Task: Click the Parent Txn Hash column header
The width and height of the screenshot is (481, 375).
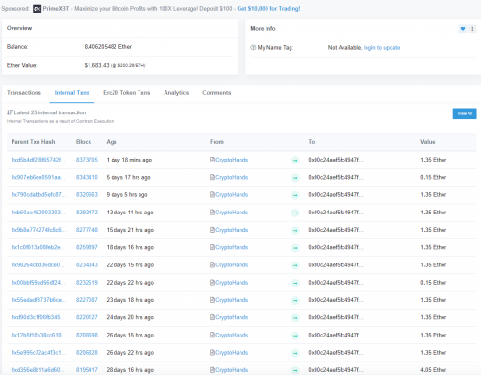Action: pos(33,142)
